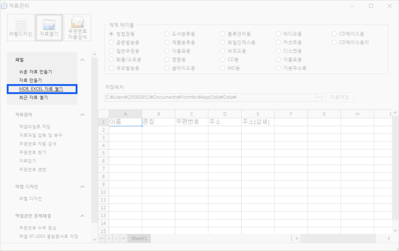Click 우편번호 변환 sidebar link

(x=32, y=169)
